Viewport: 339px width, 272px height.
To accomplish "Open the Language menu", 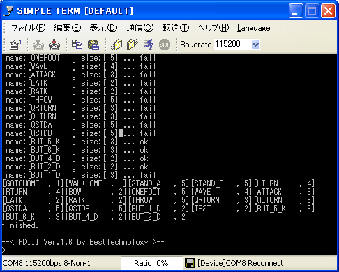I will coord(254,28).
